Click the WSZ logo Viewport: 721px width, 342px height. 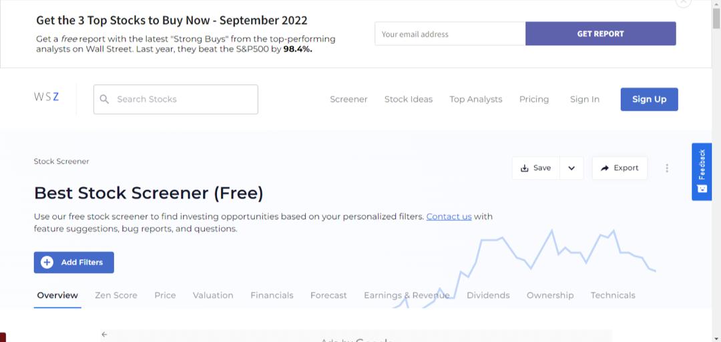coord(47,97)
